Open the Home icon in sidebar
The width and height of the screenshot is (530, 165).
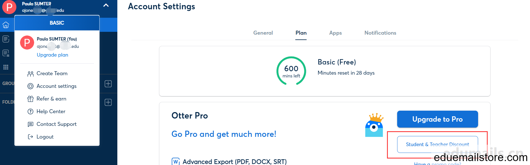coord(6,25)
